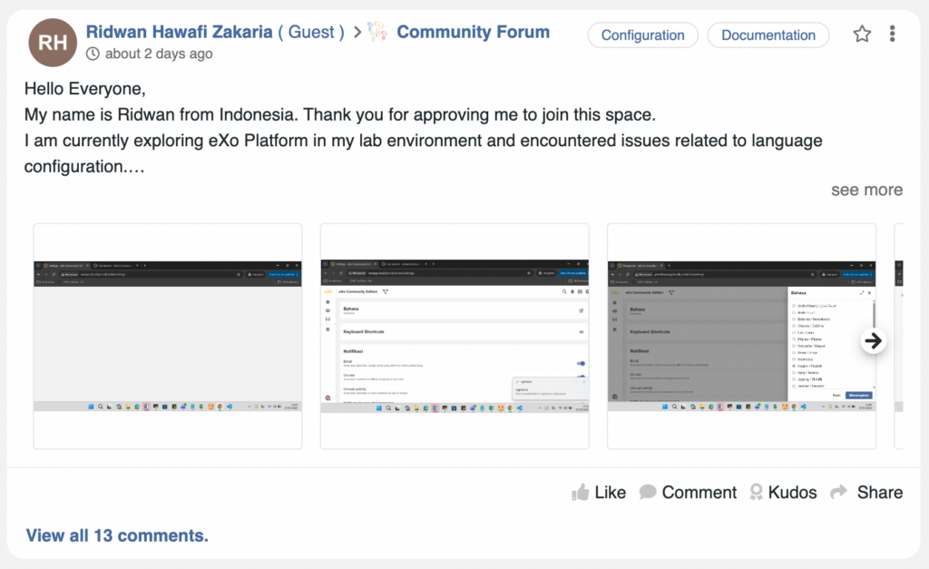
Task: Like the post with thumbs-up icon
Action: pos(581,493)
